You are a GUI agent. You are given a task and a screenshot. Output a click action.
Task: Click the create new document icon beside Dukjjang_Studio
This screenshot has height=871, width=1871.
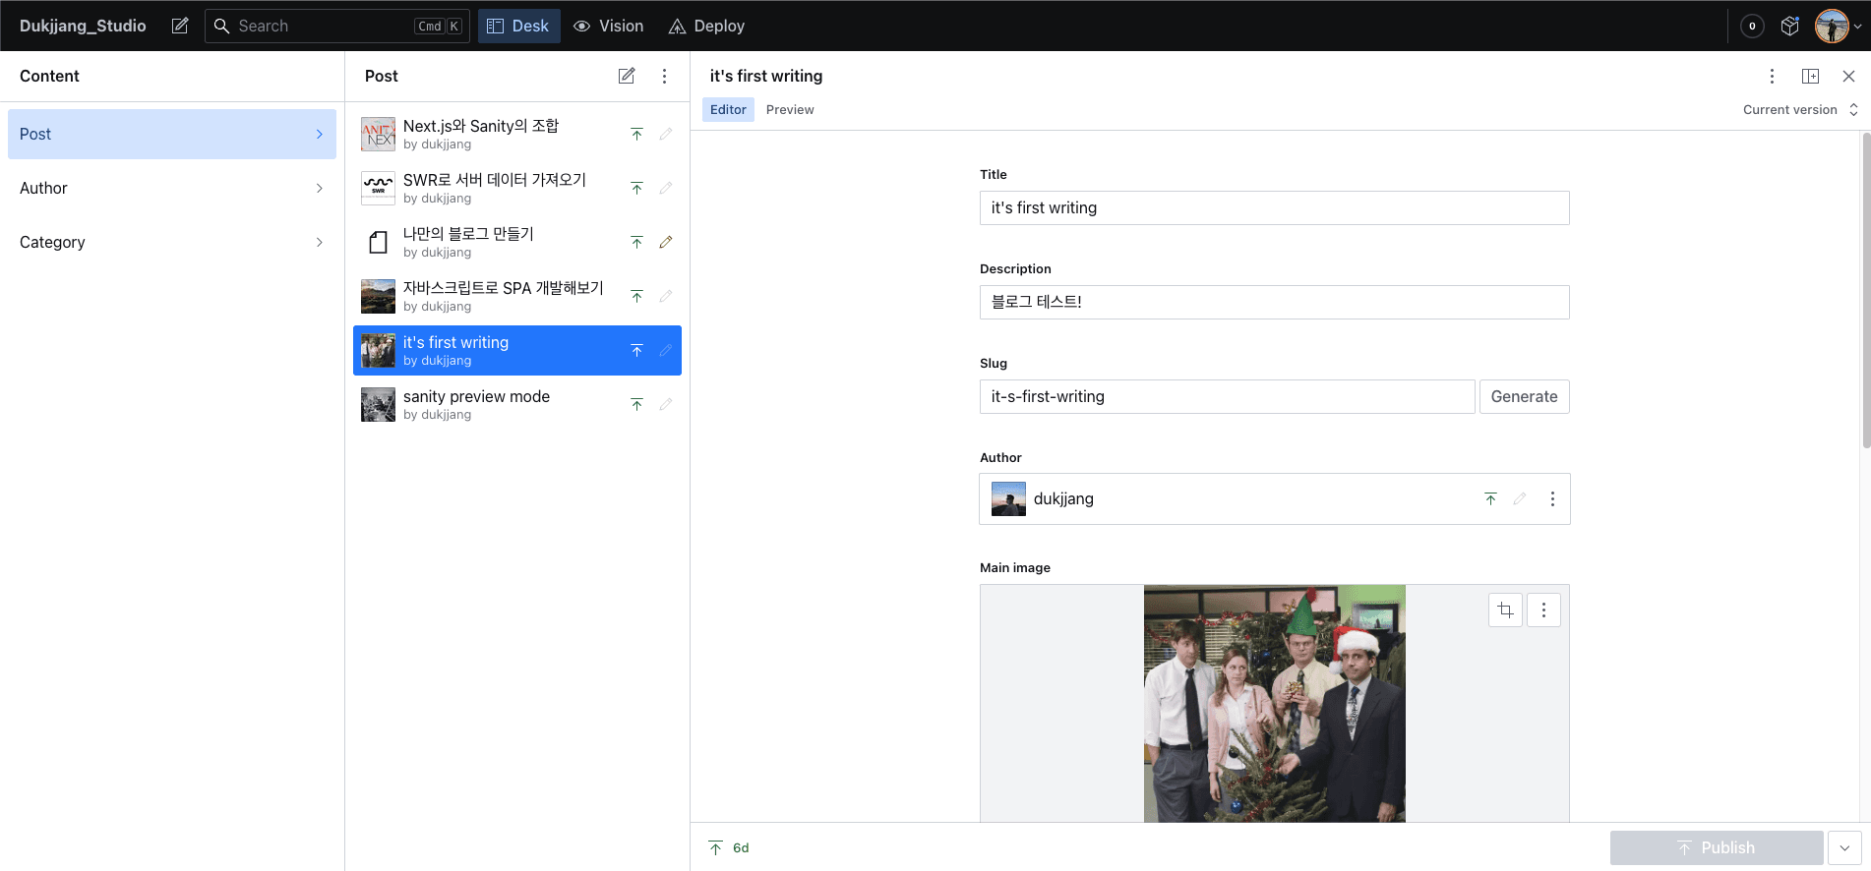tap(180, 26)
